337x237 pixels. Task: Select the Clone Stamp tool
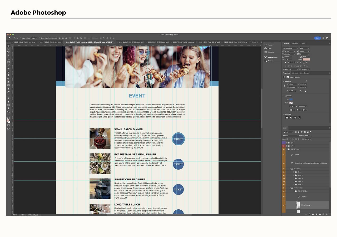click(x=8, y=75)
